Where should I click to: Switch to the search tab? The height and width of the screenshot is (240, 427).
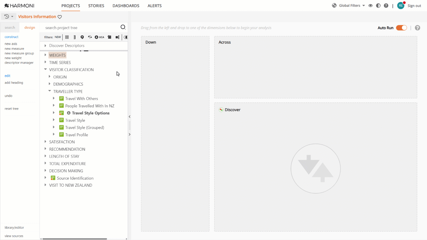10,27
